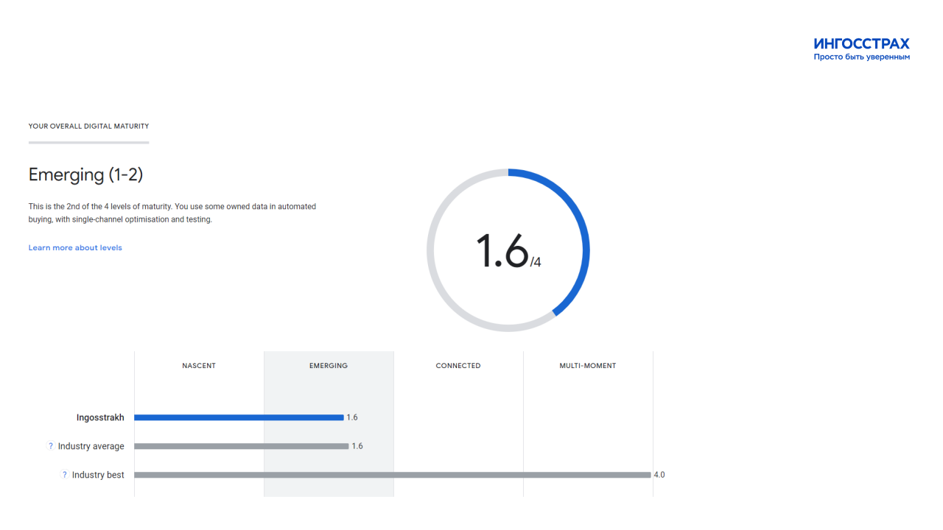The width and height of the screenshot is (943, 530).
Task: Click the circular 1.6/4 score gauge
Action: [508, 250]
